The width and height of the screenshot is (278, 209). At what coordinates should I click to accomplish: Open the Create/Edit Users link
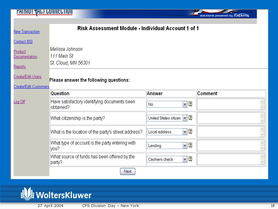pyautogui.click(x=28, y=77)
